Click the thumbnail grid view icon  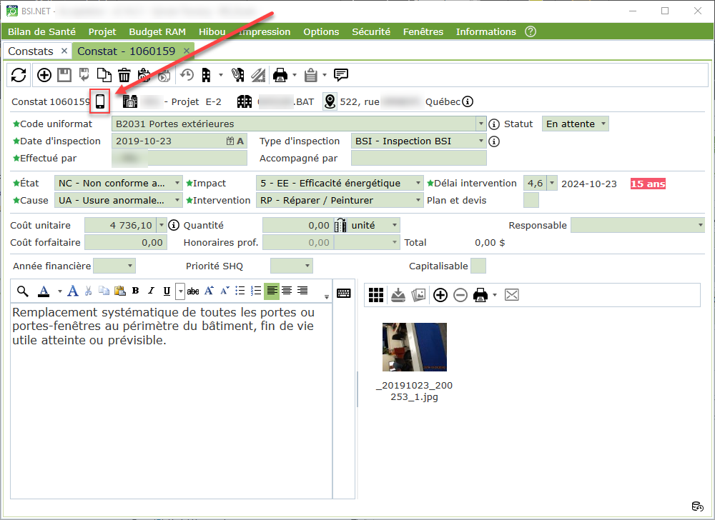pos(376,294)
